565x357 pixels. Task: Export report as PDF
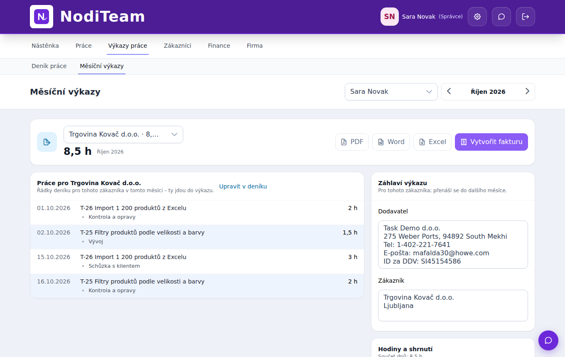click(x=352, y=142)
